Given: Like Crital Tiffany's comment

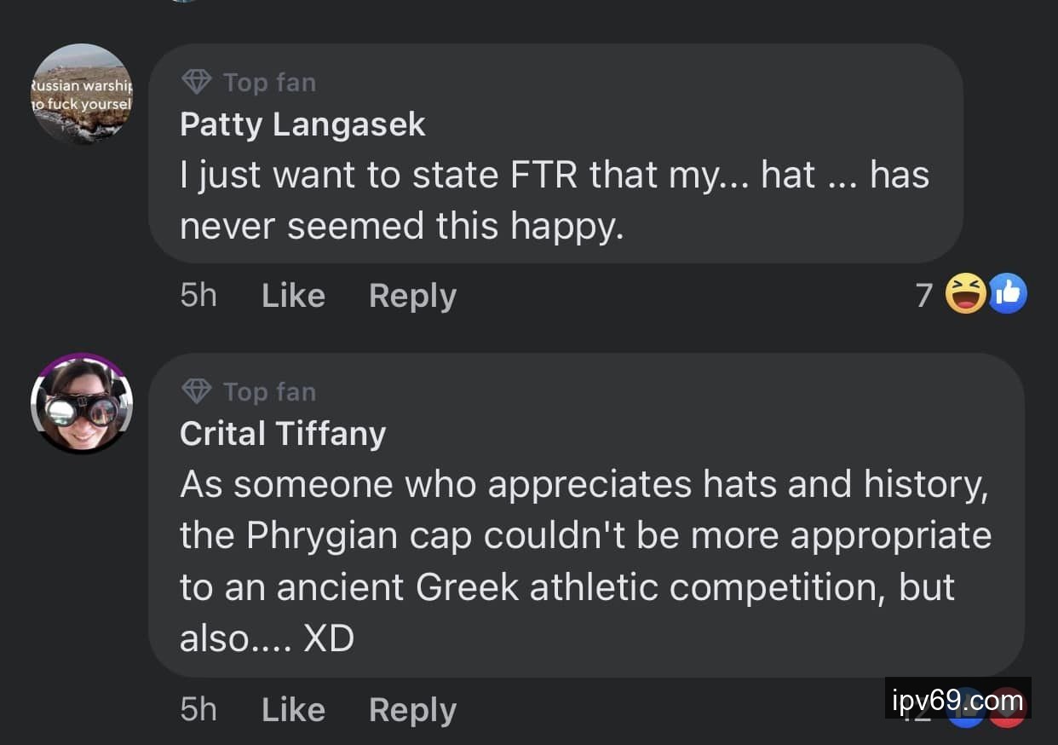Looking at the screenshot, I should point(293,709).
